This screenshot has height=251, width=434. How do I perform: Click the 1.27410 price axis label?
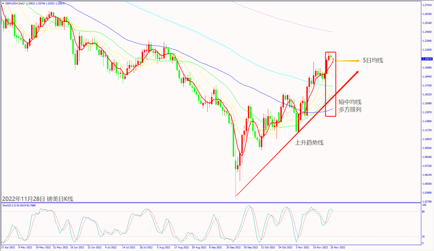(425, 5)
